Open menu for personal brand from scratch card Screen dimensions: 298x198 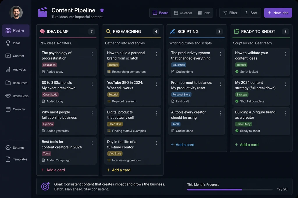(x=156, y=54)
